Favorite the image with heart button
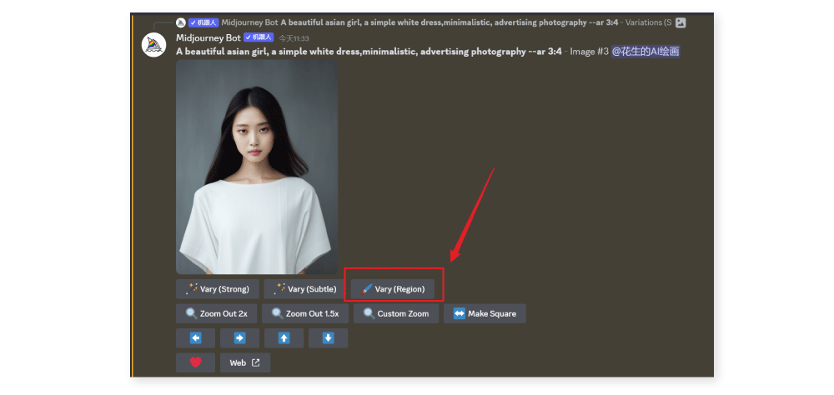The image size is (834, 395). click(195, 362)
